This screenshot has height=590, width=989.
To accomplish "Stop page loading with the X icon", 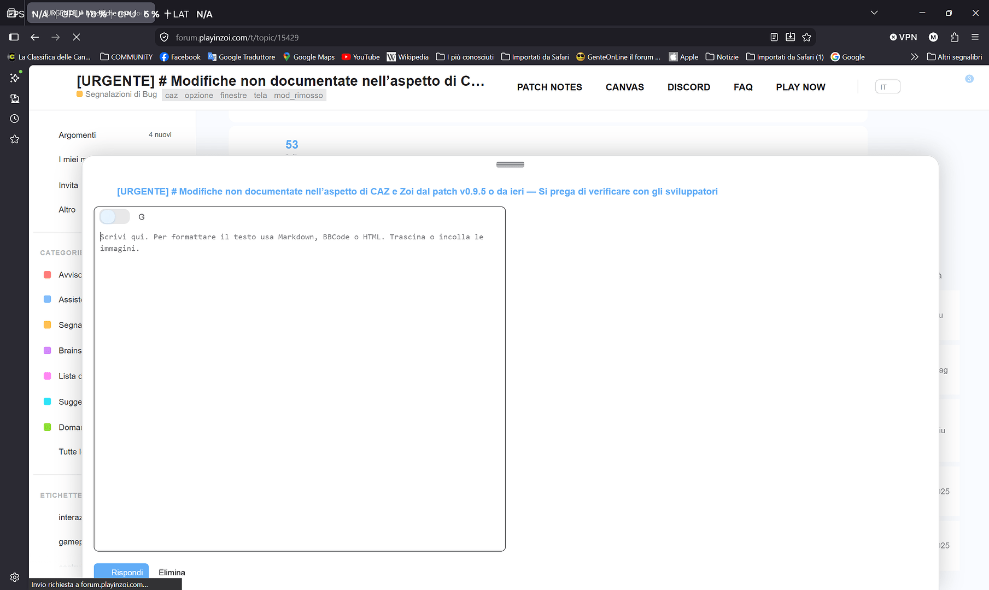I will (x=77, y=37).
